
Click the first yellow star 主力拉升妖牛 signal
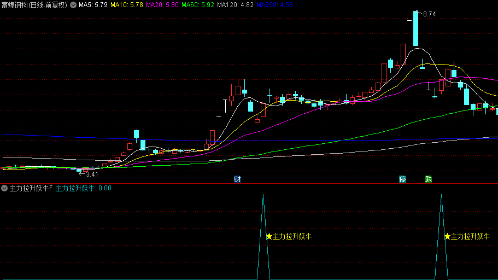click(x=289, y=236)
